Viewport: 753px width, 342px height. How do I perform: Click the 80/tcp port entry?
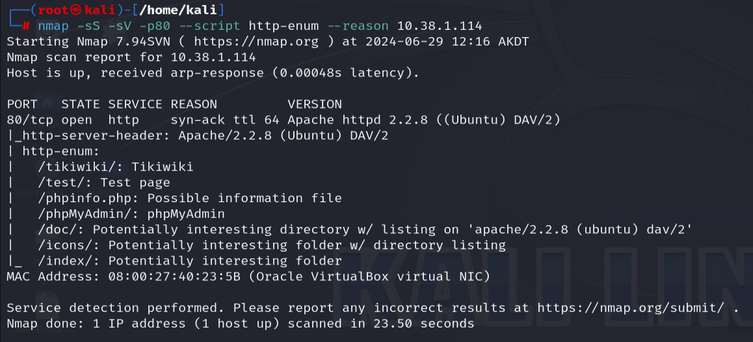point(31,120)
